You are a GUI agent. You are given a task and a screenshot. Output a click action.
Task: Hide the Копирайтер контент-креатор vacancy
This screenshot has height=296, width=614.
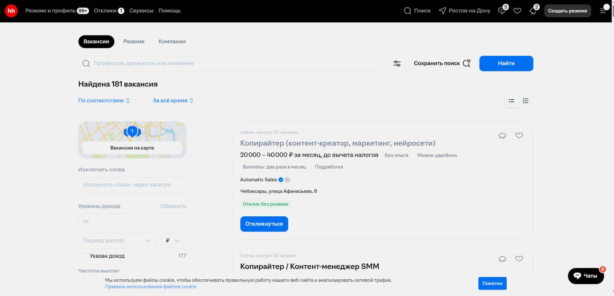[502, 136]
